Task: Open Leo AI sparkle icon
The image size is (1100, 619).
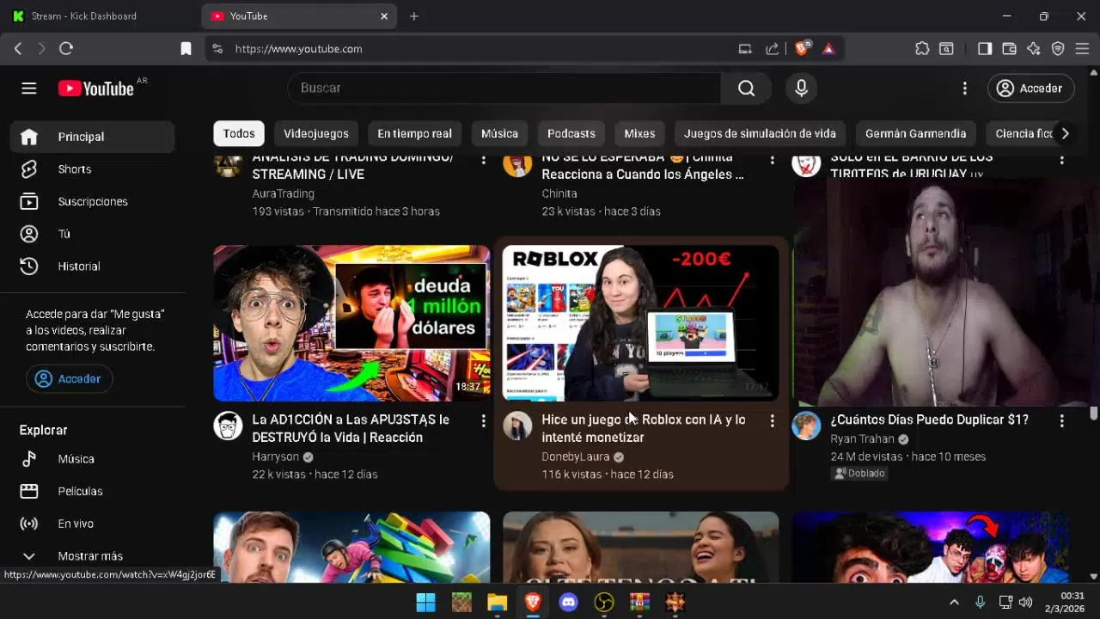Action: [x=1034, y=49]
